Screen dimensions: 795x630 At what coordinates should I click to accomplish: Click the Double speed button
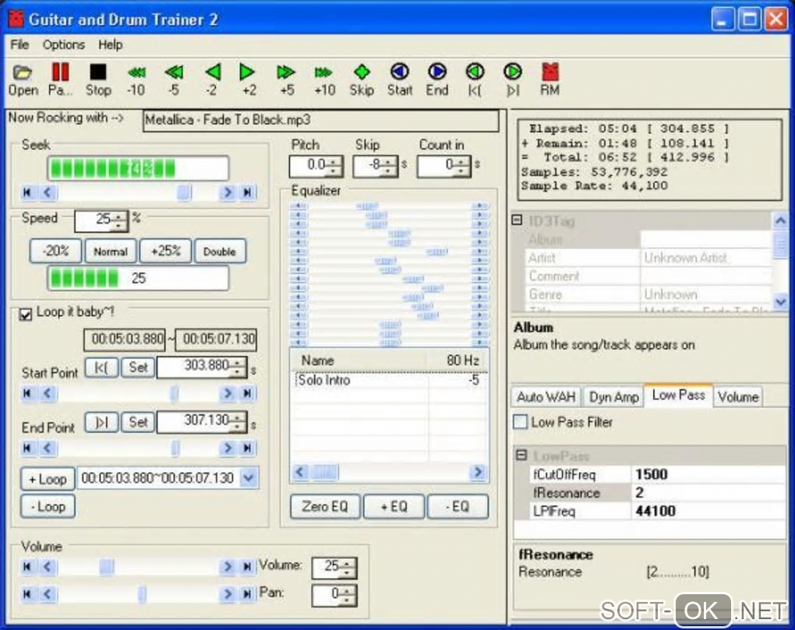(220, 252)
